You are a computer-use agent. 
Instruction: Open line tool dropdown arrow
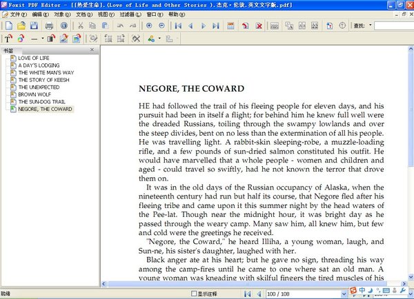[x=43, y=39]
